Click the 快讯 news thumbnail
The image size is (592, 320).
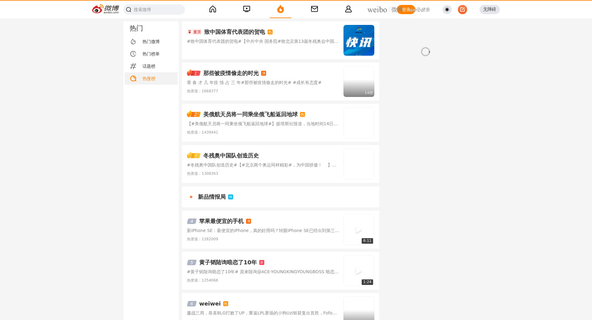click(x=359, y=40)
